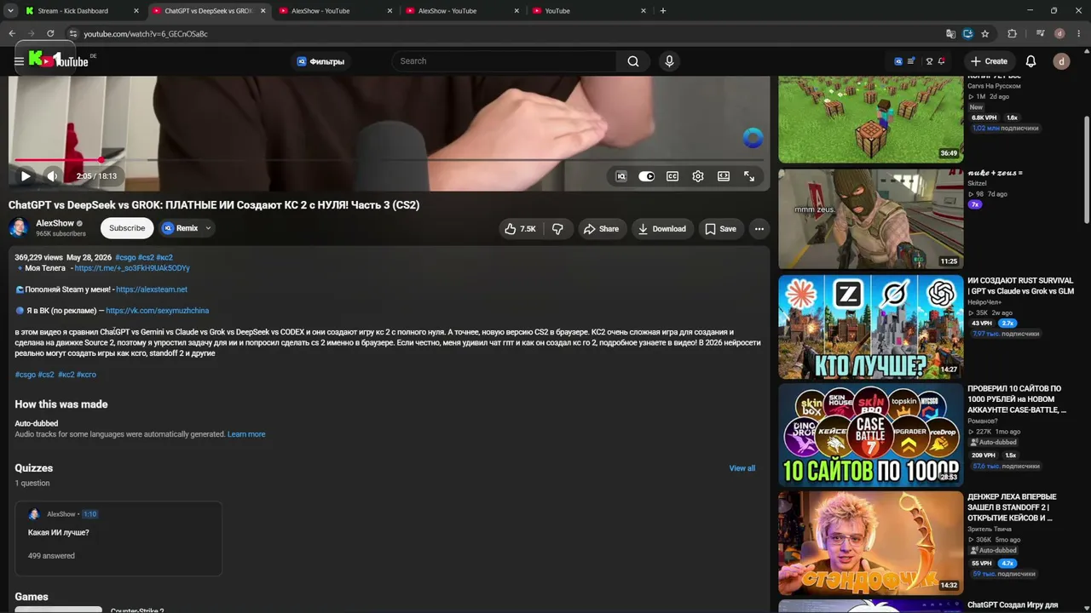The height and width of the screenshot is (613, 1091).
Task: Open the YouTube guide hamburger menu
Action: [19, 61]
